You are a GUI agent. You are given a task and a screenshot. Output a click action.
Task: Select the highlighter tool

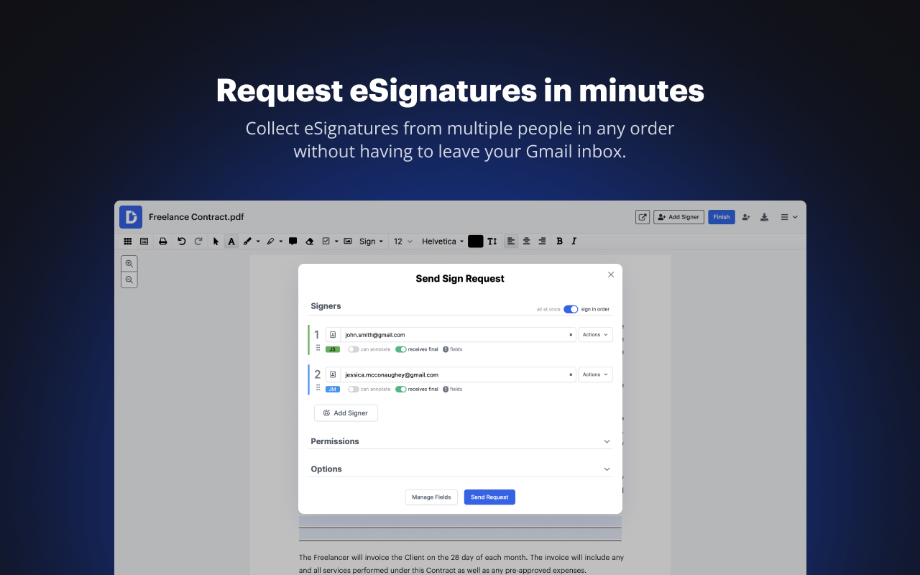tap(270, 241)
